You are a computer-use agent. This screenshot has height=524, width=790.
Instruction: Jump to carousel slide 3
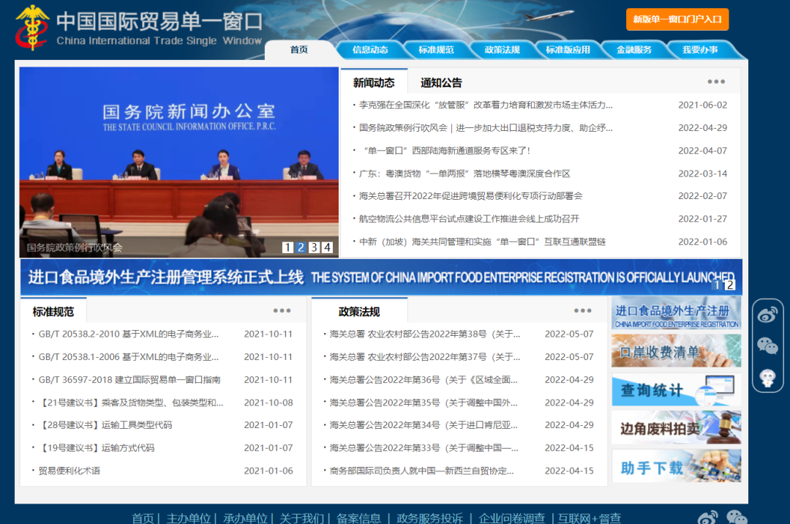click(315, 247)
